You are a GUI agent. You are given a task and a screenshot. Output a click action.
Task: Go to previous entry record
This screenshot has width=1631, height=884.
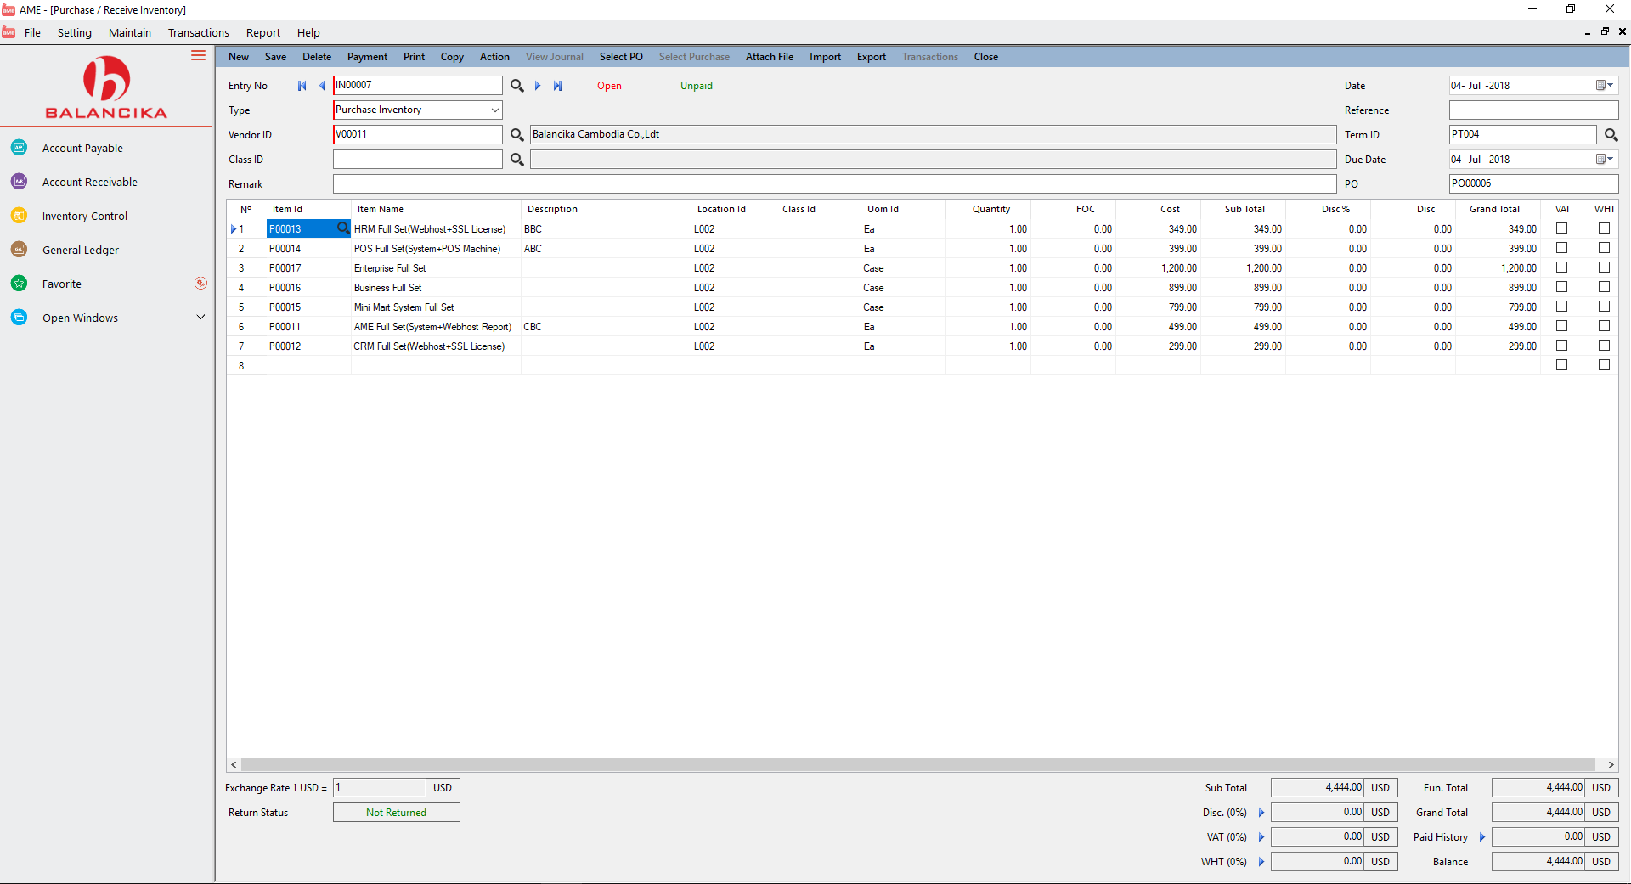click(322, 86)
